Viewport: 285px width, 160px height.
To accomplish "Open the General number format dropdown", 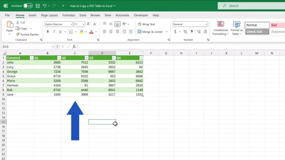I will [206, 24].
